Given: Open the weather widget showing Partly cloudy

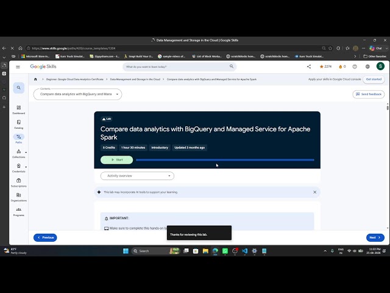Looking at the screenshot, I should click(x=15, y=251).
